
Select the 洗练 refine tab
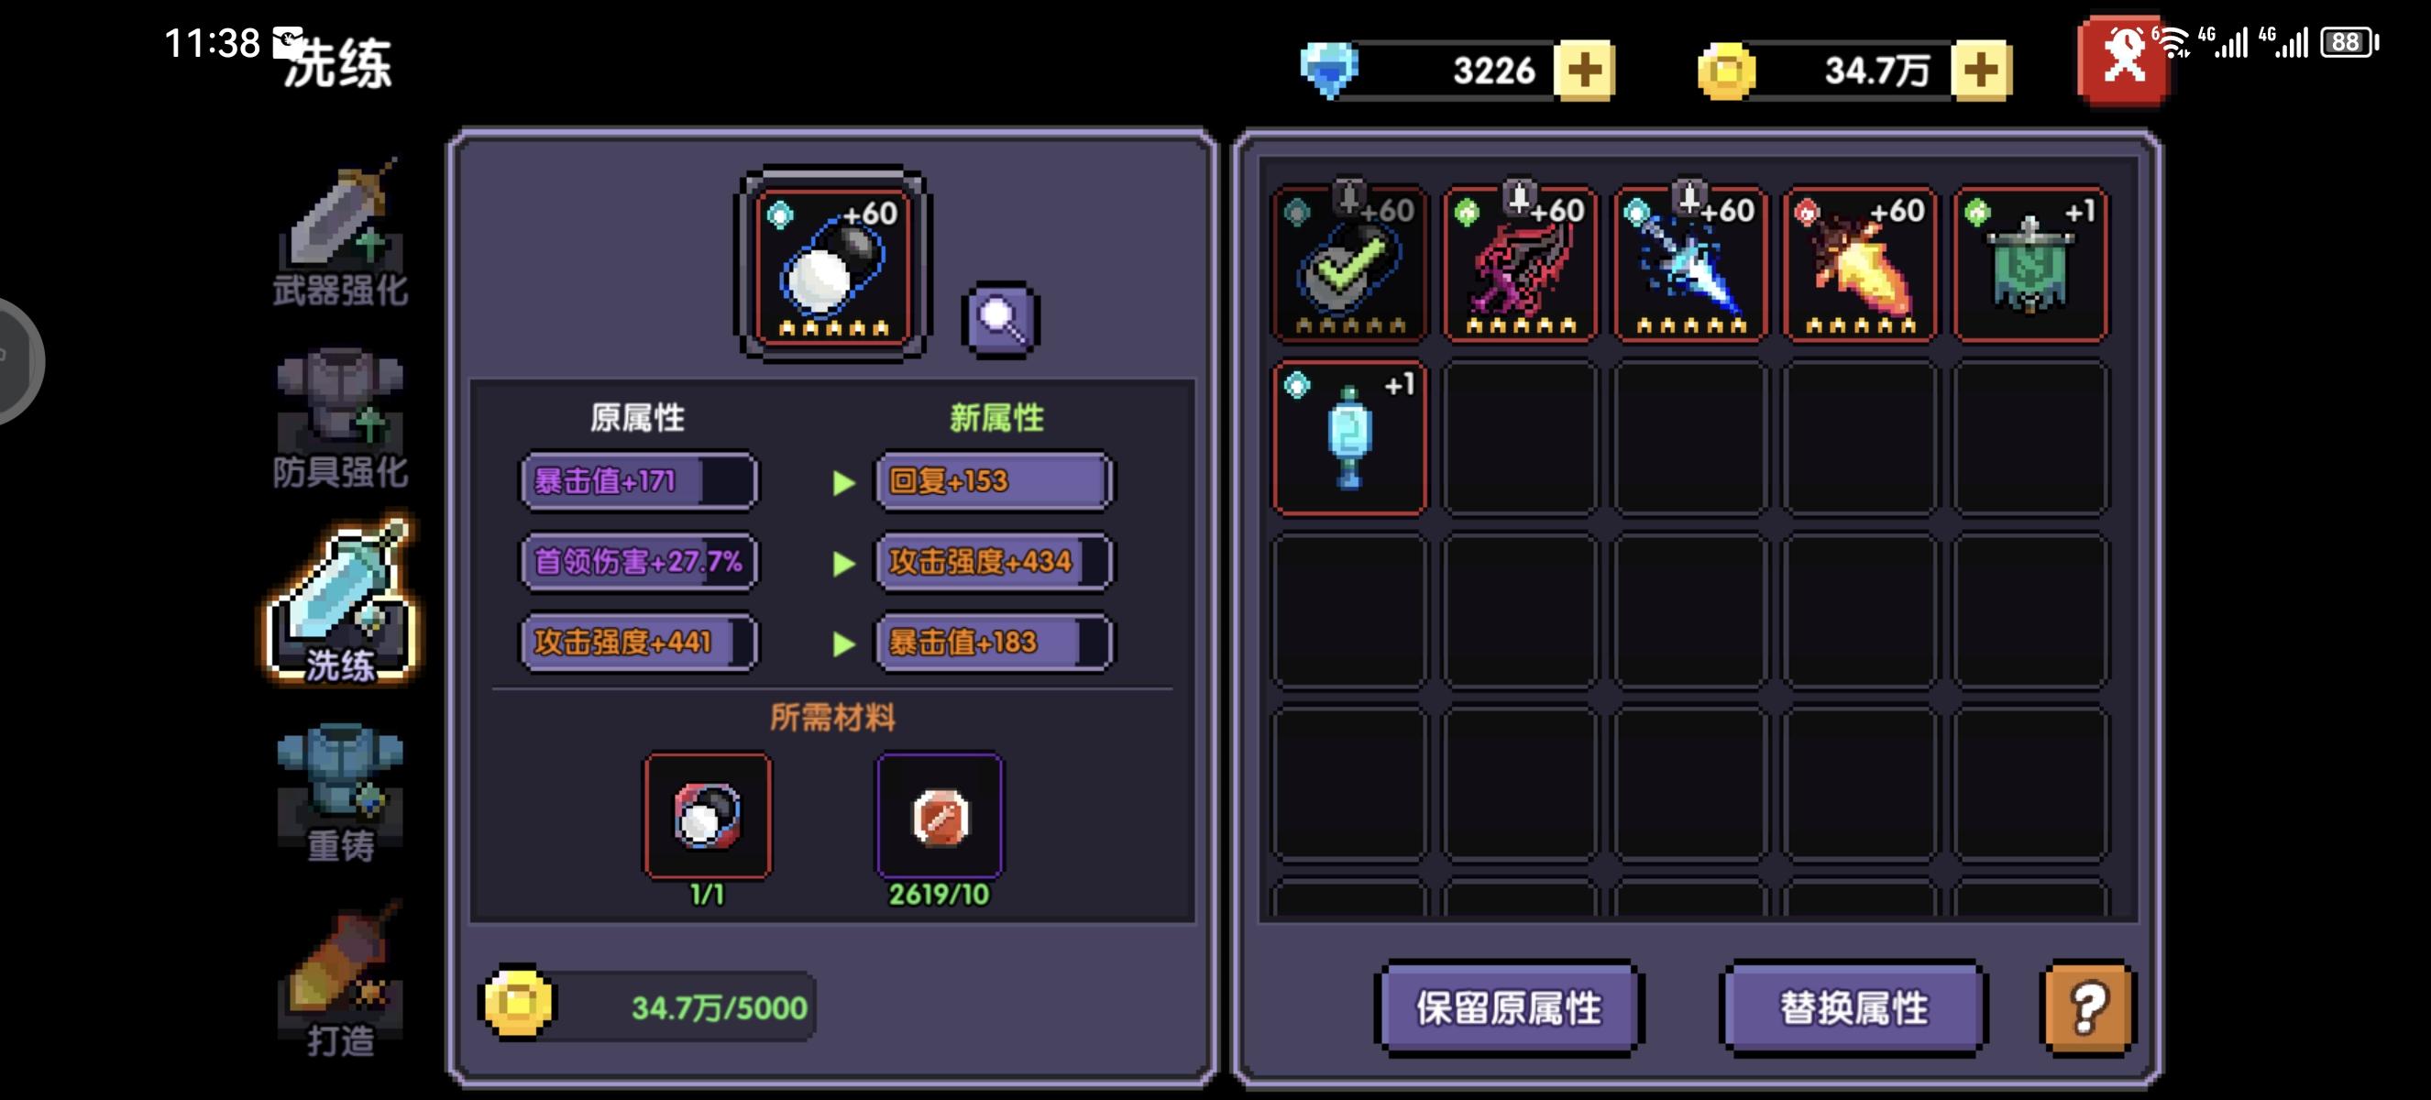tap(340, 600)
